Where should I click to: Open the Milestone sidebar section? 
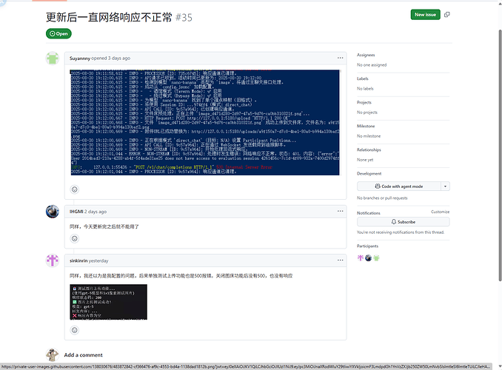click(366, 126)
